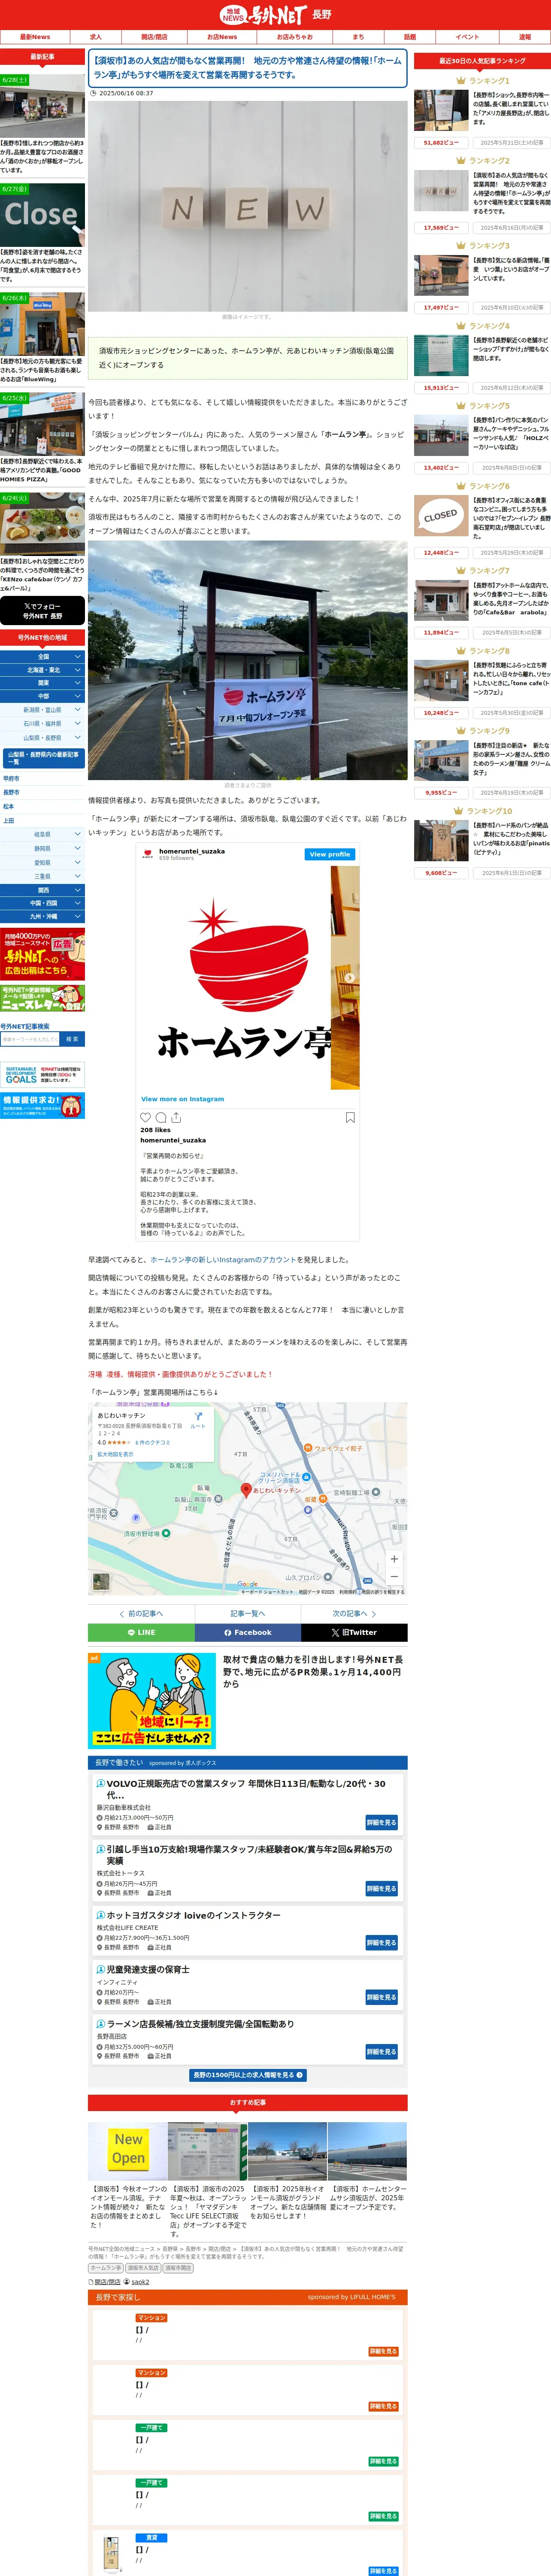Go to previous article 前の記事へ
This screenshot has height=2576, width=551.
(141, 1613)
